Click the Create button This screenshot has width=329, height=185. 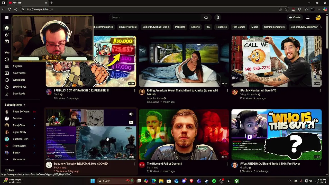[295, 17]
